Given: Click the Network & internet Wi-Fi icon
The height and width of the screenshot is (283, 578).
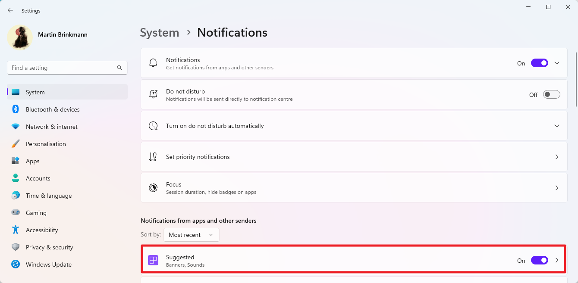Looking at the screenshot, I should pos(16,127).
